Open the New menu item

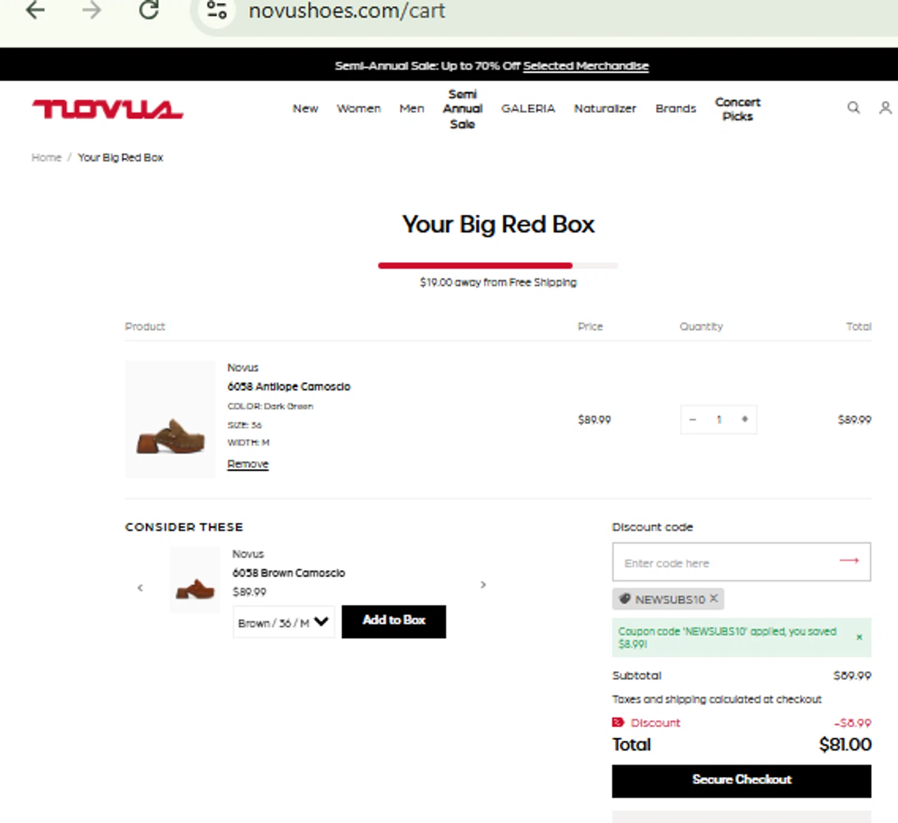point(305,108)
